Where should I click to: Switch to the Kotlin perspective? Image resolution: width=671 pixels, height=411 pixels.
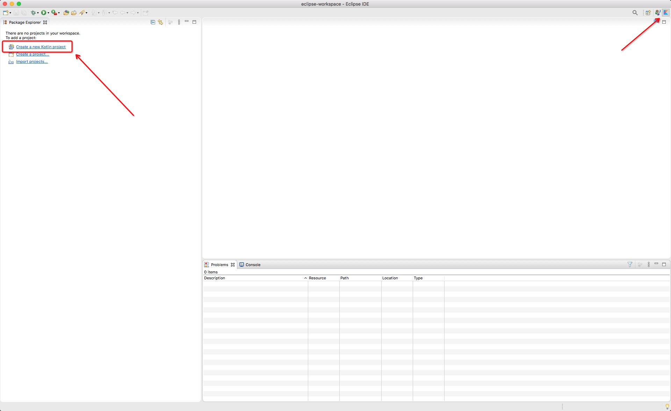click(x=666, y=13)
